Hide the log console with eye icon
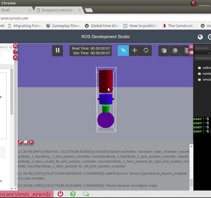This screenshot has width=211, height=198. pos(31,142)
